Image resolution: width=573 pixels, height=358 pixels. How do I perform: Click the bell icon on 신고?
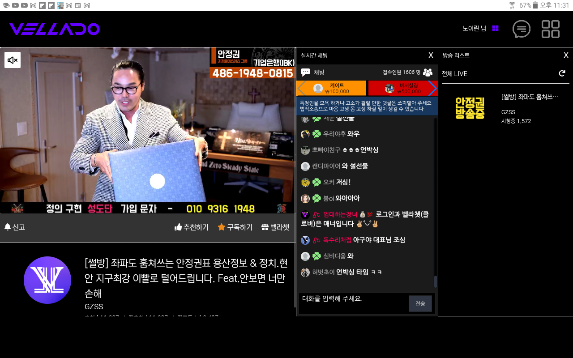tap(7, 227)
